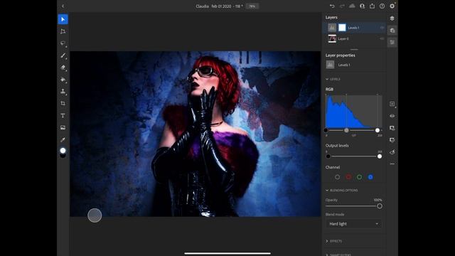455x256 pixels.
Task: Select the RGB composite channel
Action: [x=337, y=177]
